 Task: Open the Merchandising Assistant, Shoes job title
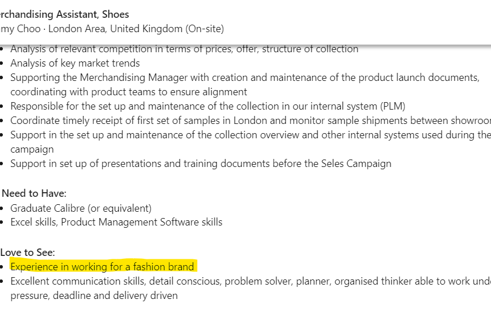pyautogui.click(x=64, y=14)
